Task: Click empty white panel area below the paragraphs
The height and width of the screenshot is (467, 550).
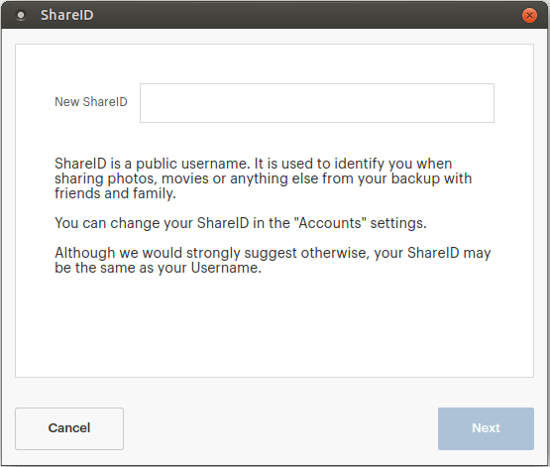Action: (275, 326)
